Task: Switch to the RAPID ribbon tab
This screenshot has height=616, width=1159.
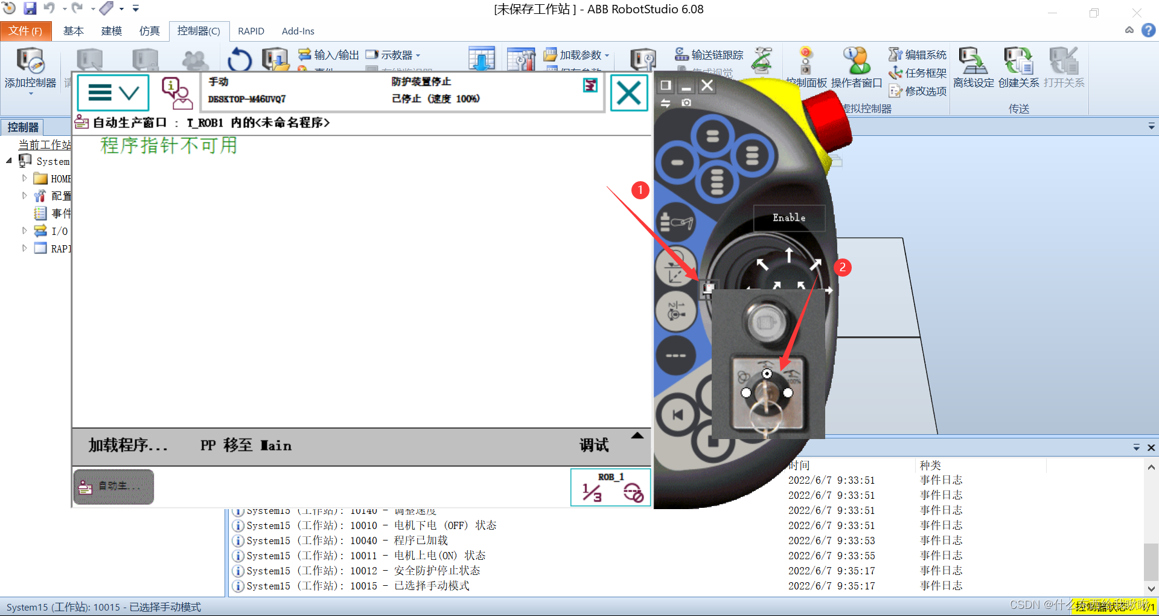Action: point(251,31)
